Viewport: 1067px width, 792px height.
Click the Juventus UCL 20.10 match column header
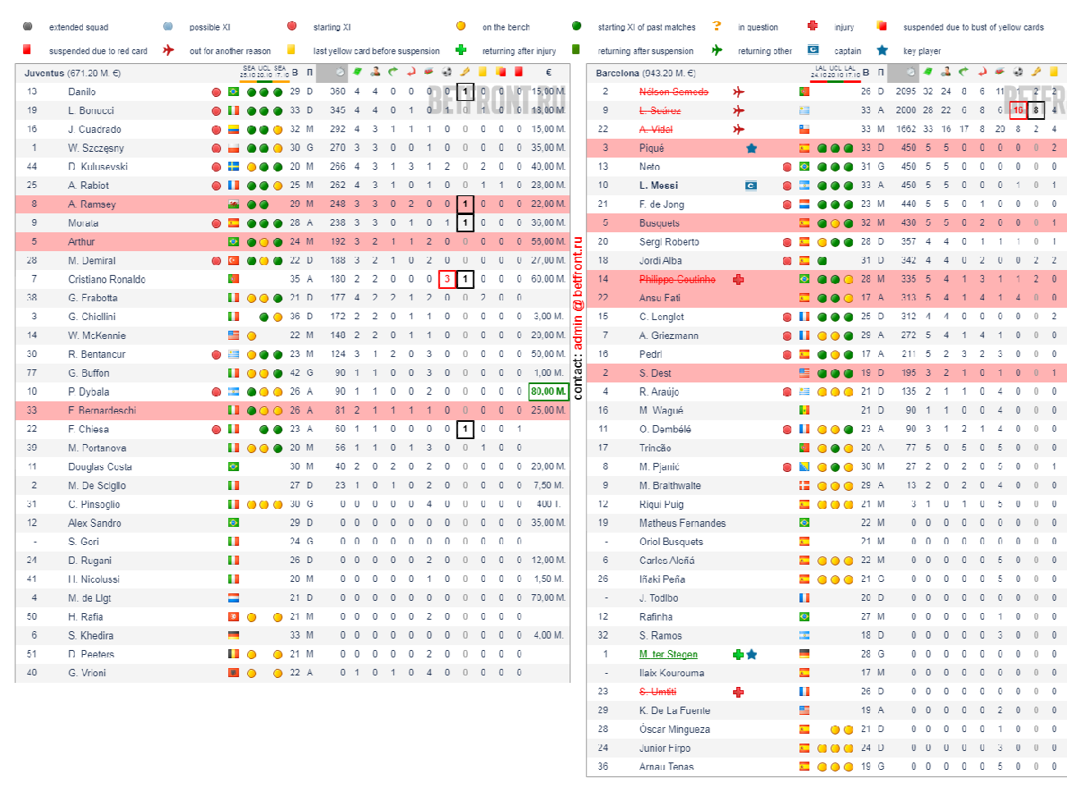pos(264,72)
